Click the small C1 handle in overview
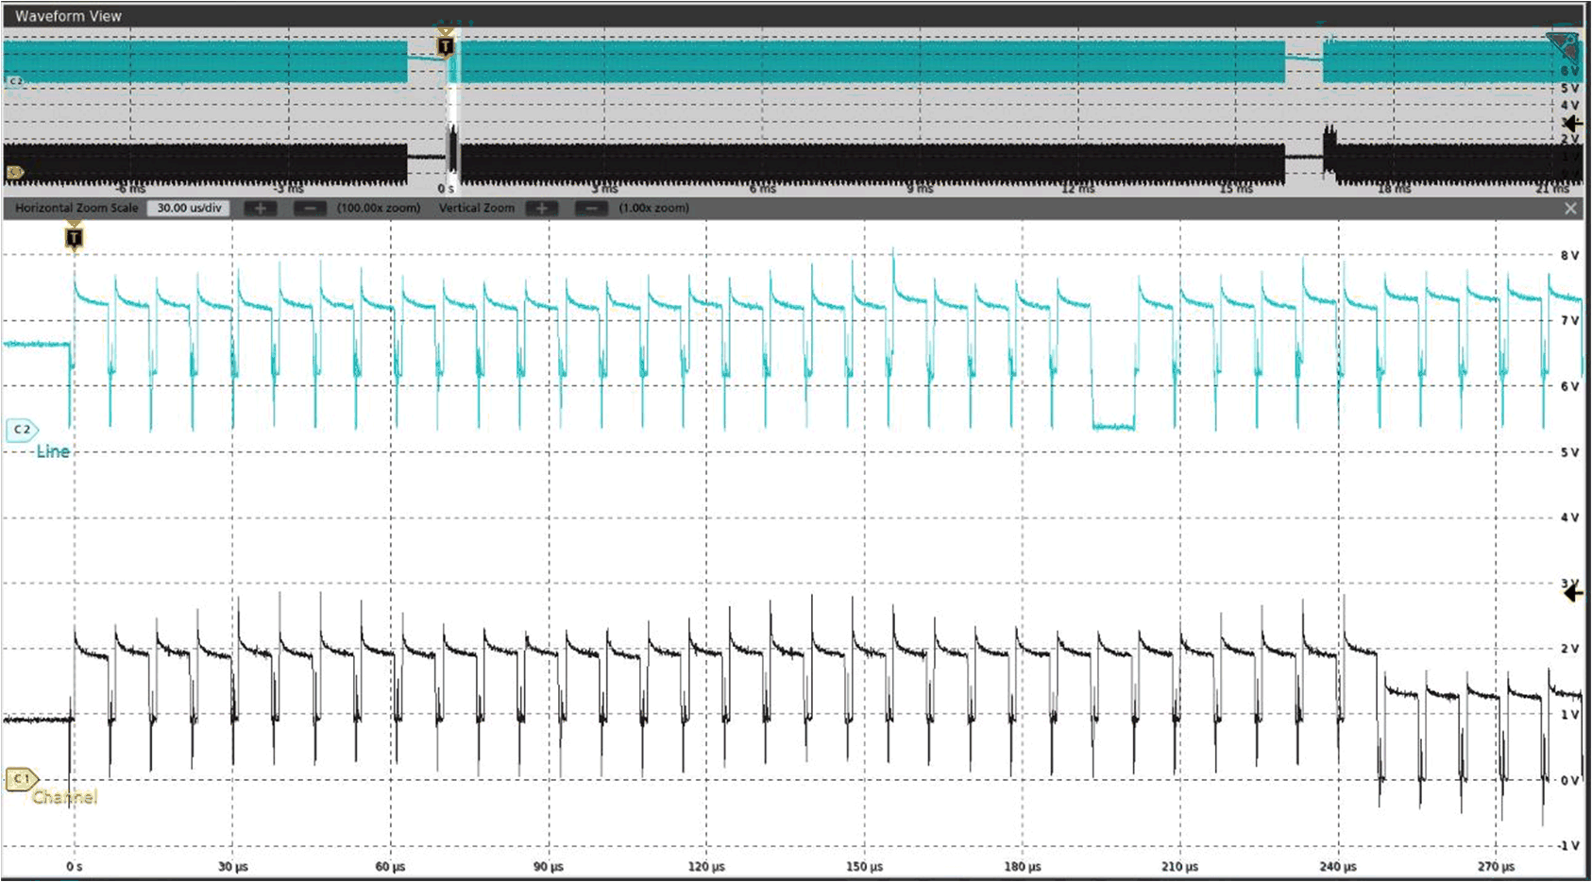 [14, 172]
